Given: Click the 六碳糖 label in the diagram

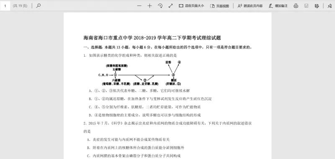Looking at the screenshot, I should coord(116,80).
